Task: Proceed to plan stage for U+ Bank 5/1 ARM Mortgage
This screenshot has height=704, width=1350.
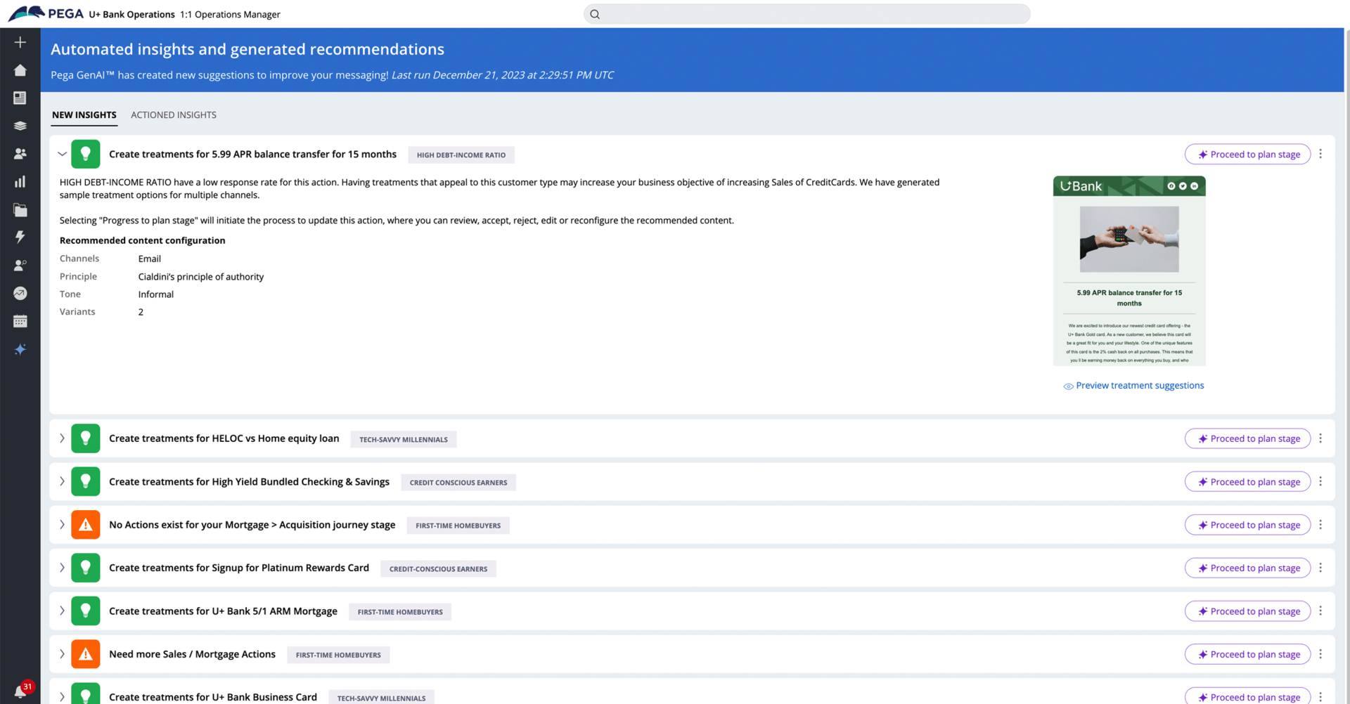Action: [1247, 611]
